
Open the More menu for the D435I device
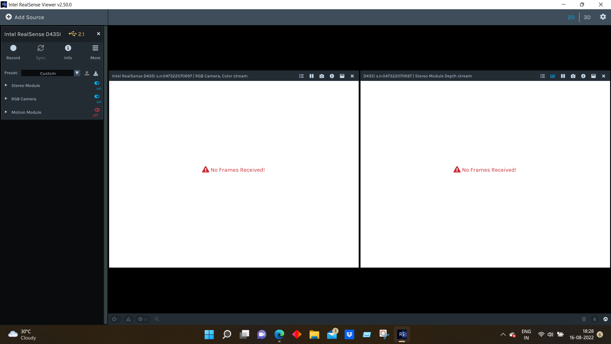pos(95,48)
